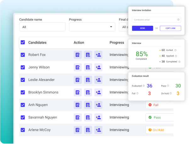The height and width of the screenshot is (144, 190).
Task: Add person icon for Leslie Alexander
Action: coord(98,80)
